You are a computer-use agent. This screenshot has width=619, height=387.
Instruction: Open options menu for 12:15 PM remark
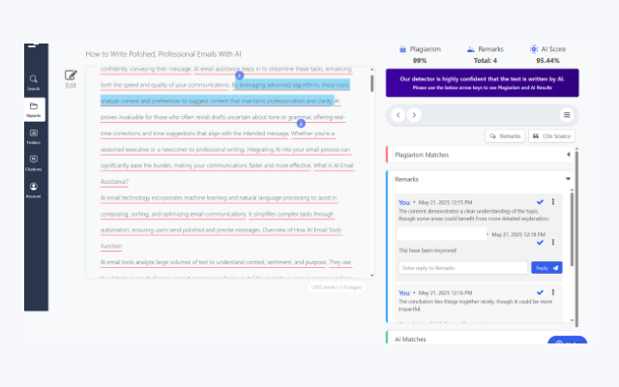point(553,202)
